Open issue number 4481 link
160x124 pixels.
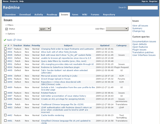click(x=10, y=121)
